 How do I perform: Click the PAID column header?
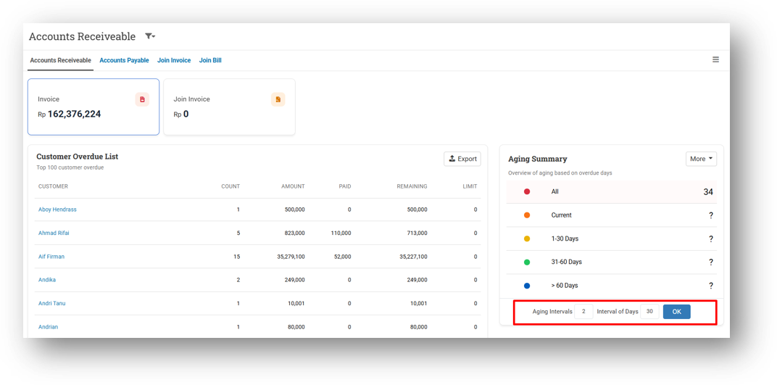pyautogui.click(x=345, y=187)
